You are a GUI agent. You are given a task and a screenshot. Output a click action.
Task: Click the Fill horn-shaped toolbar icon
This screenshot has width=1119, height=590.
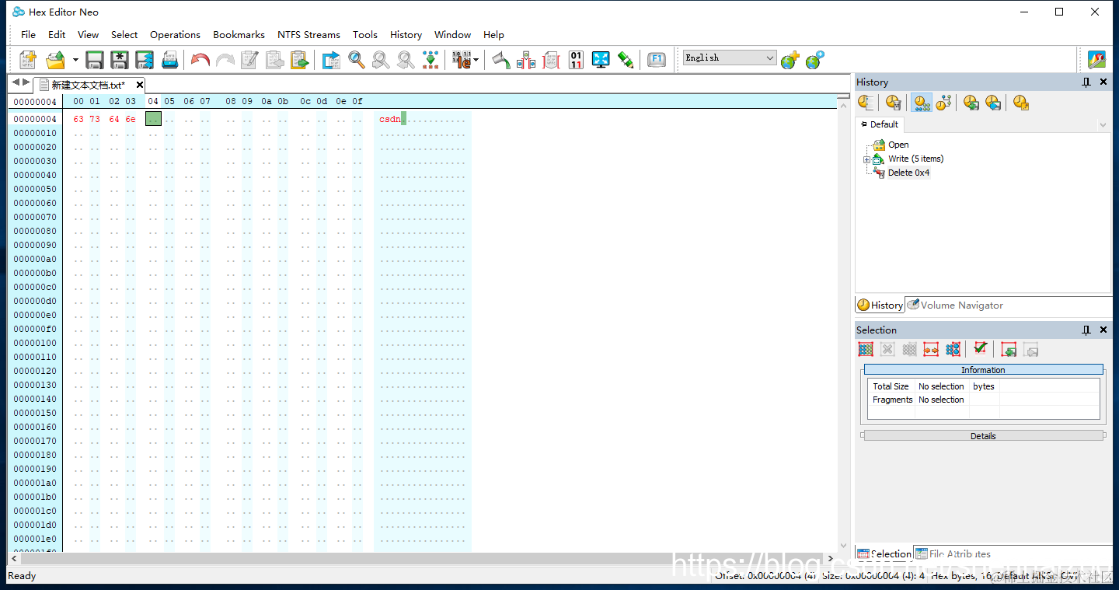[x=501, y=59]
